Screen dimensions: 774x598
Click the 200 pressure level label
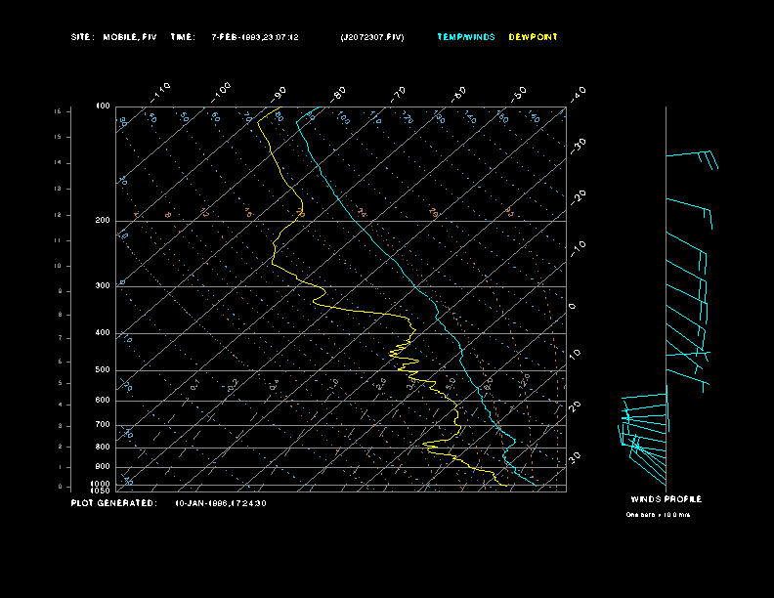[x=103, y=221]
